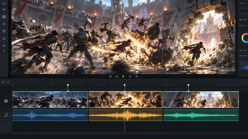Open the sparkle effects icon in sidebar

[x=4, y=45]
